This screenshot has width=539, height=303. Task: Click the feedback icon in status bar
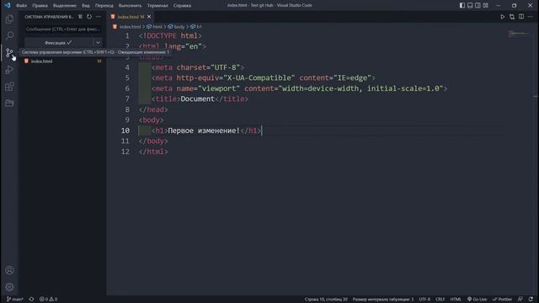tap(520, 300)
